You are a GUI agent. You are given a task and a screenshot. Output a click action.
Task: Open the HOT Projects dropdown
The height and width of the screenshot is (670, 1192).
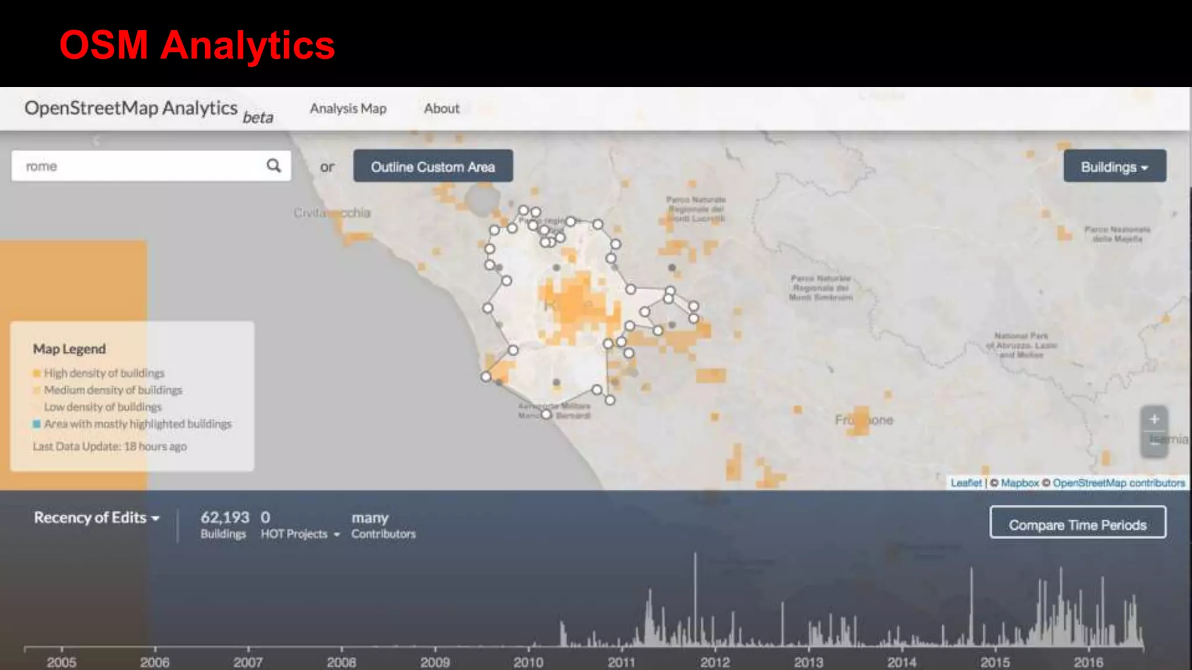click(300, 534)
